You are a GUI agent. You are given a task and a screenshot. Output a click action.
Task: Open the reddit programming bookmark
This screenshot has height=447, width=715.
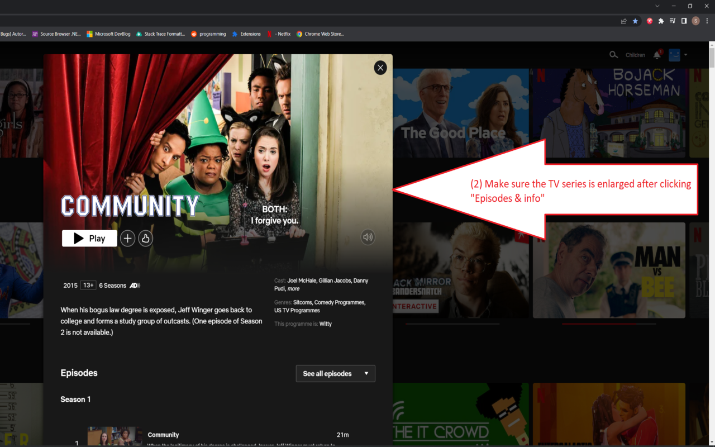tap(208, 34)
